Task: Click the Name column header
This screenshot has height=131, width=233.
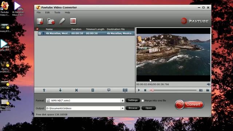Action: point(49,29)
